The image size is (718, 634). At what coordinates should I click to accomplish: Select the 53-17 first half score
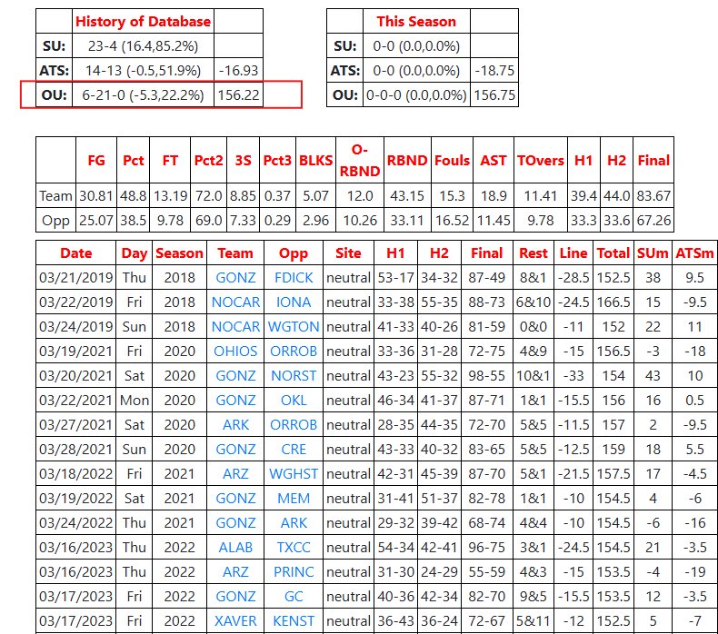[x=395, y=278]
